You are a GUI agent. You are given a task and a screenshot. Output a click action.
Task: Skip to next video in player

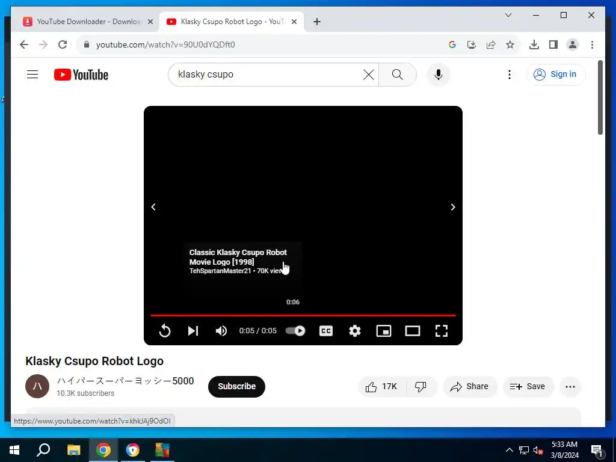[193, 331]
